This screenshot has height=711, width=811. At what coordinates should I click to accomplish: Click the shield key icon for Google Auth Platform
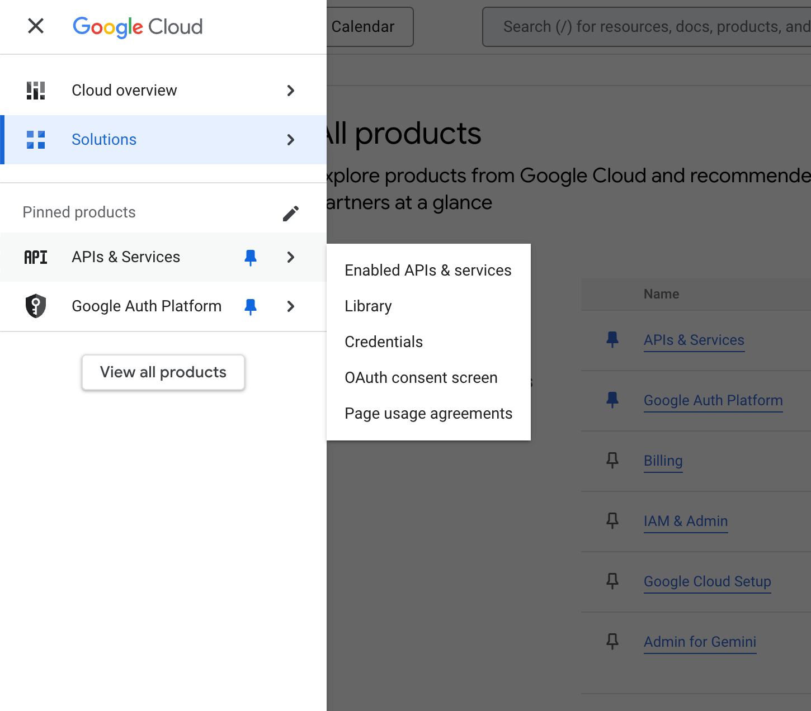click(36, 306)
